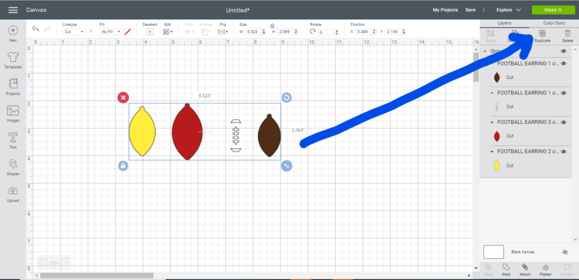Hide the FOOTBALL EARRING 2 layer

[564, 152]
